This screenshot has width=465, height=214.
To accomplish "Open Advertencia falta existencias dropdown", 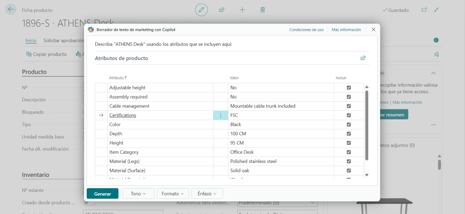I will click(x=277, y=203).
